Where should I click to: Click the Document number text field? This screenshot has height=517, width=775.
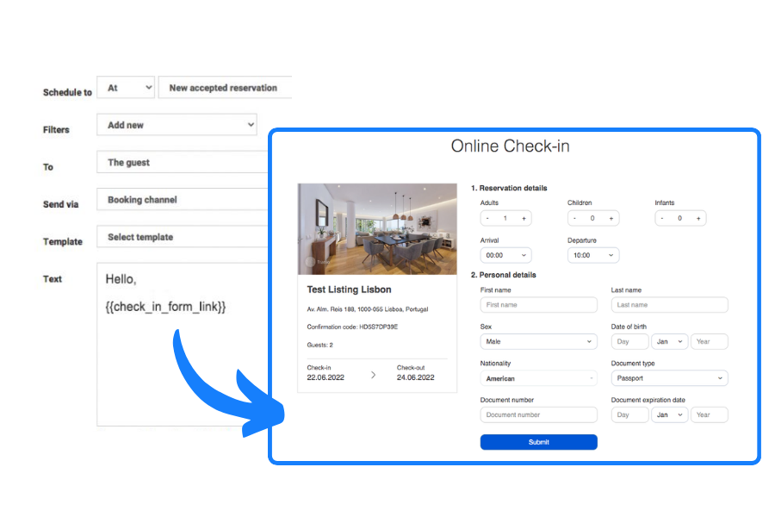click(x=538, y=414)
